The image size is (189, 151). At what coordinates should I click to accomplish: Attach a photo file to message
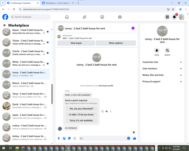[x=64, y=139]
